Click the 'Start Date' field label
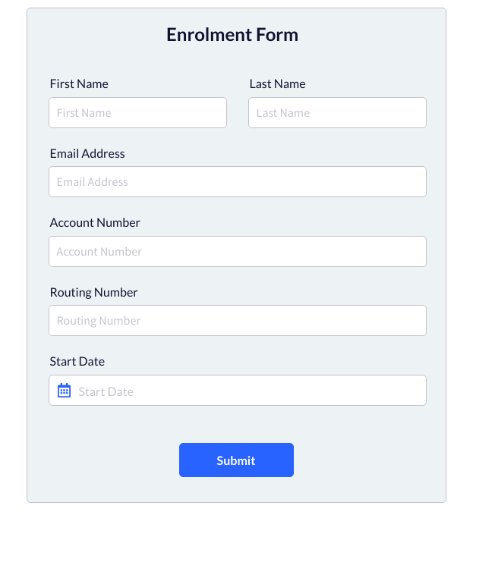 point(77,362)
